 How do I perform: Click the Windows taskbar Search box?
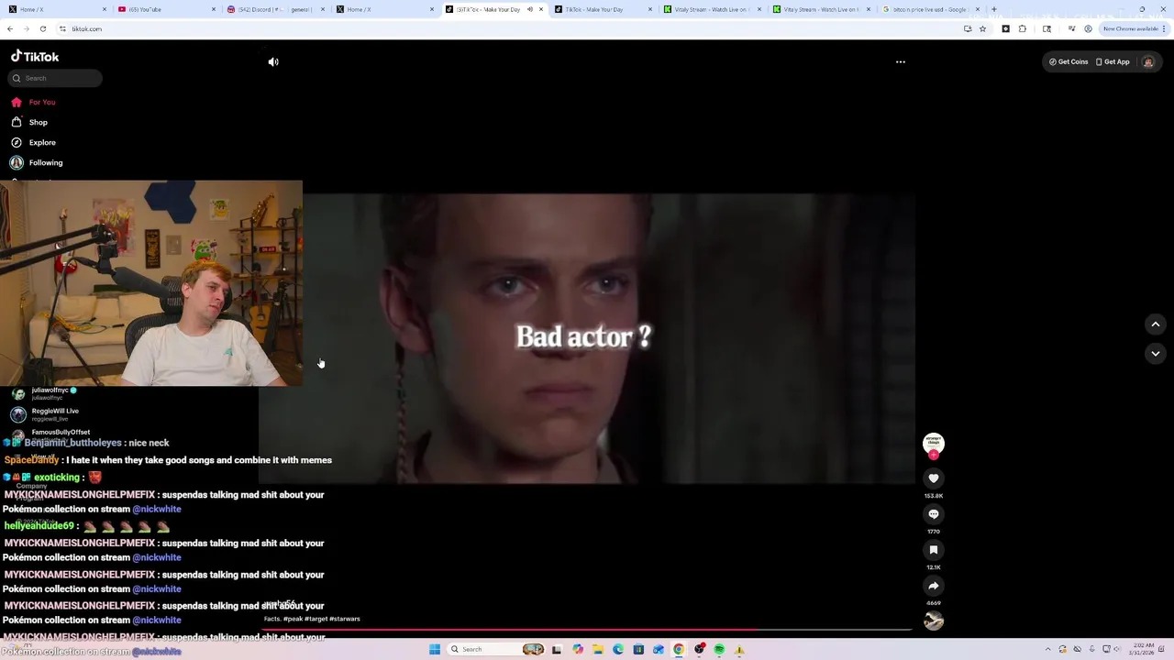[496, 649]
